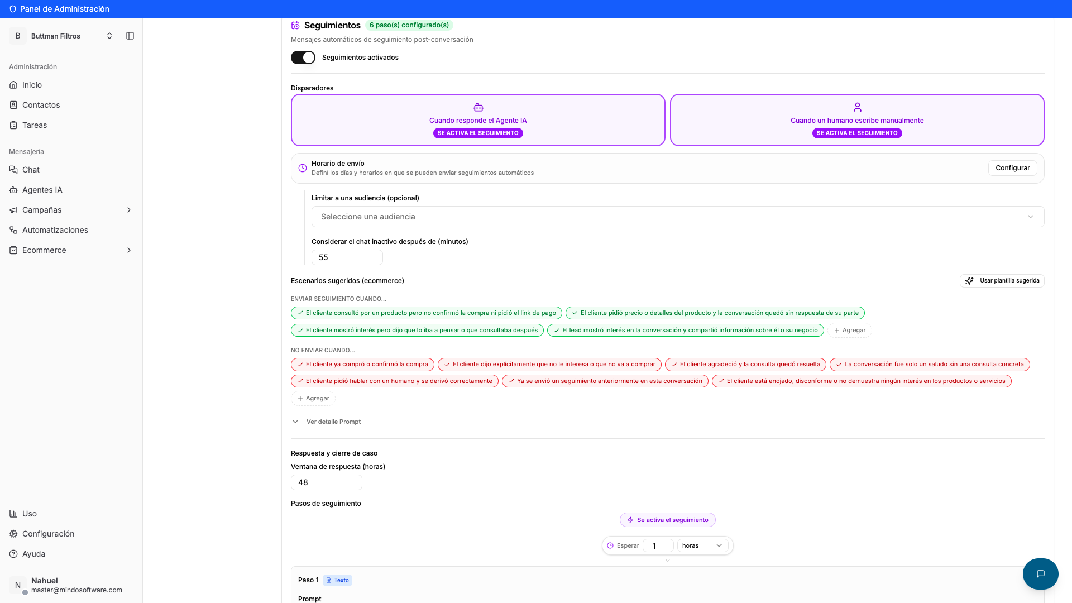Click the Configuración gear icon
1072x603 pixels.
[x=13, y=534]
